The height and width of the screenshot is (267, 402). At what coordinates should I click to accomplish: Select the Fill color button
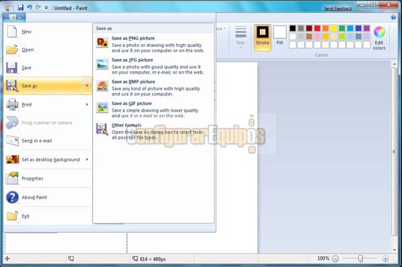click(x=279, y=36)
